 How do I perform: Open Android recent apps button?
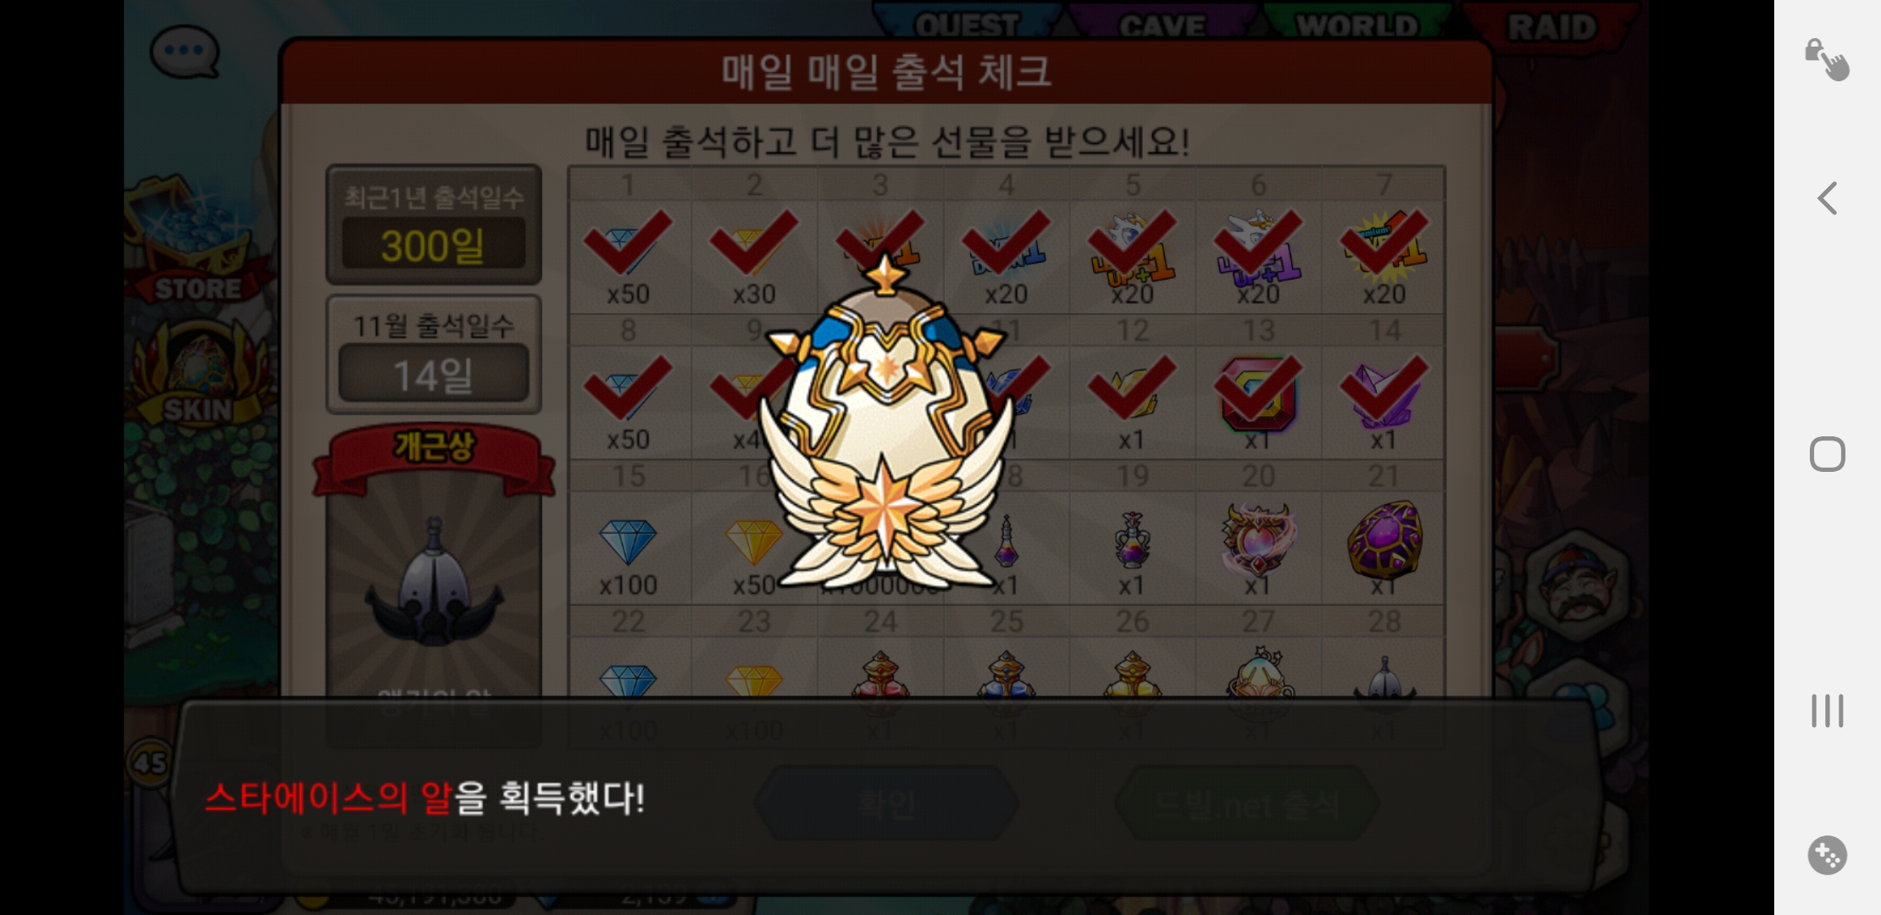(x=1828, y=710)
